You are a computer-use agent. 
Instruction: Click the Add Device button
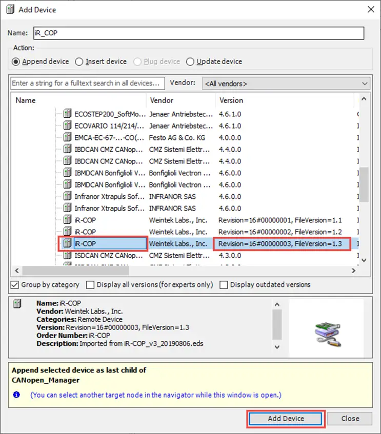(x=286, y=419)
